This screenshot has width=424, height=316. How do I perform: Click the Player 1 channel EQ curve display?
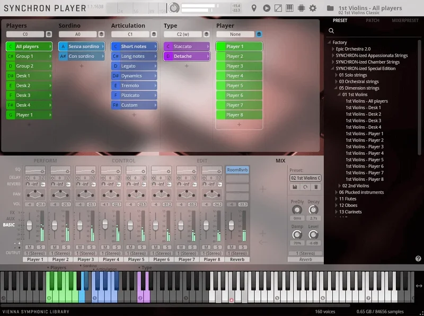point(35,170)
